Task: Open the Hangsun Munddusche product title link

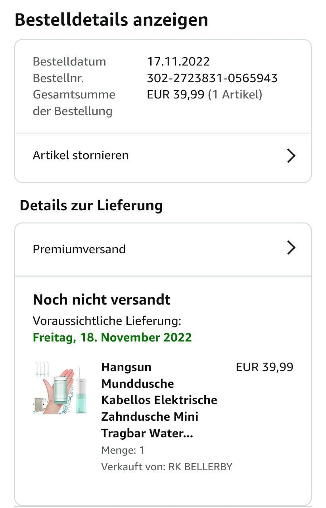Action: (159, 400)
